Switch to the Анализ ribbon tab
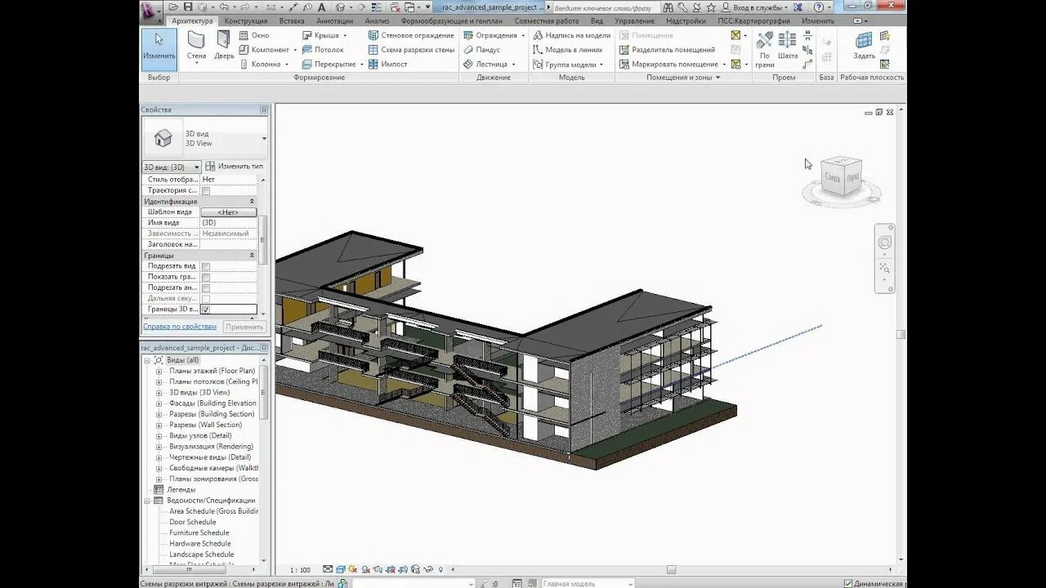 (378, 21)
